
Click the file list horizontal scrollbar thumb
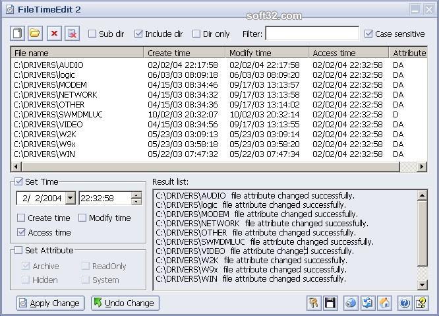[x=211, y=167]
